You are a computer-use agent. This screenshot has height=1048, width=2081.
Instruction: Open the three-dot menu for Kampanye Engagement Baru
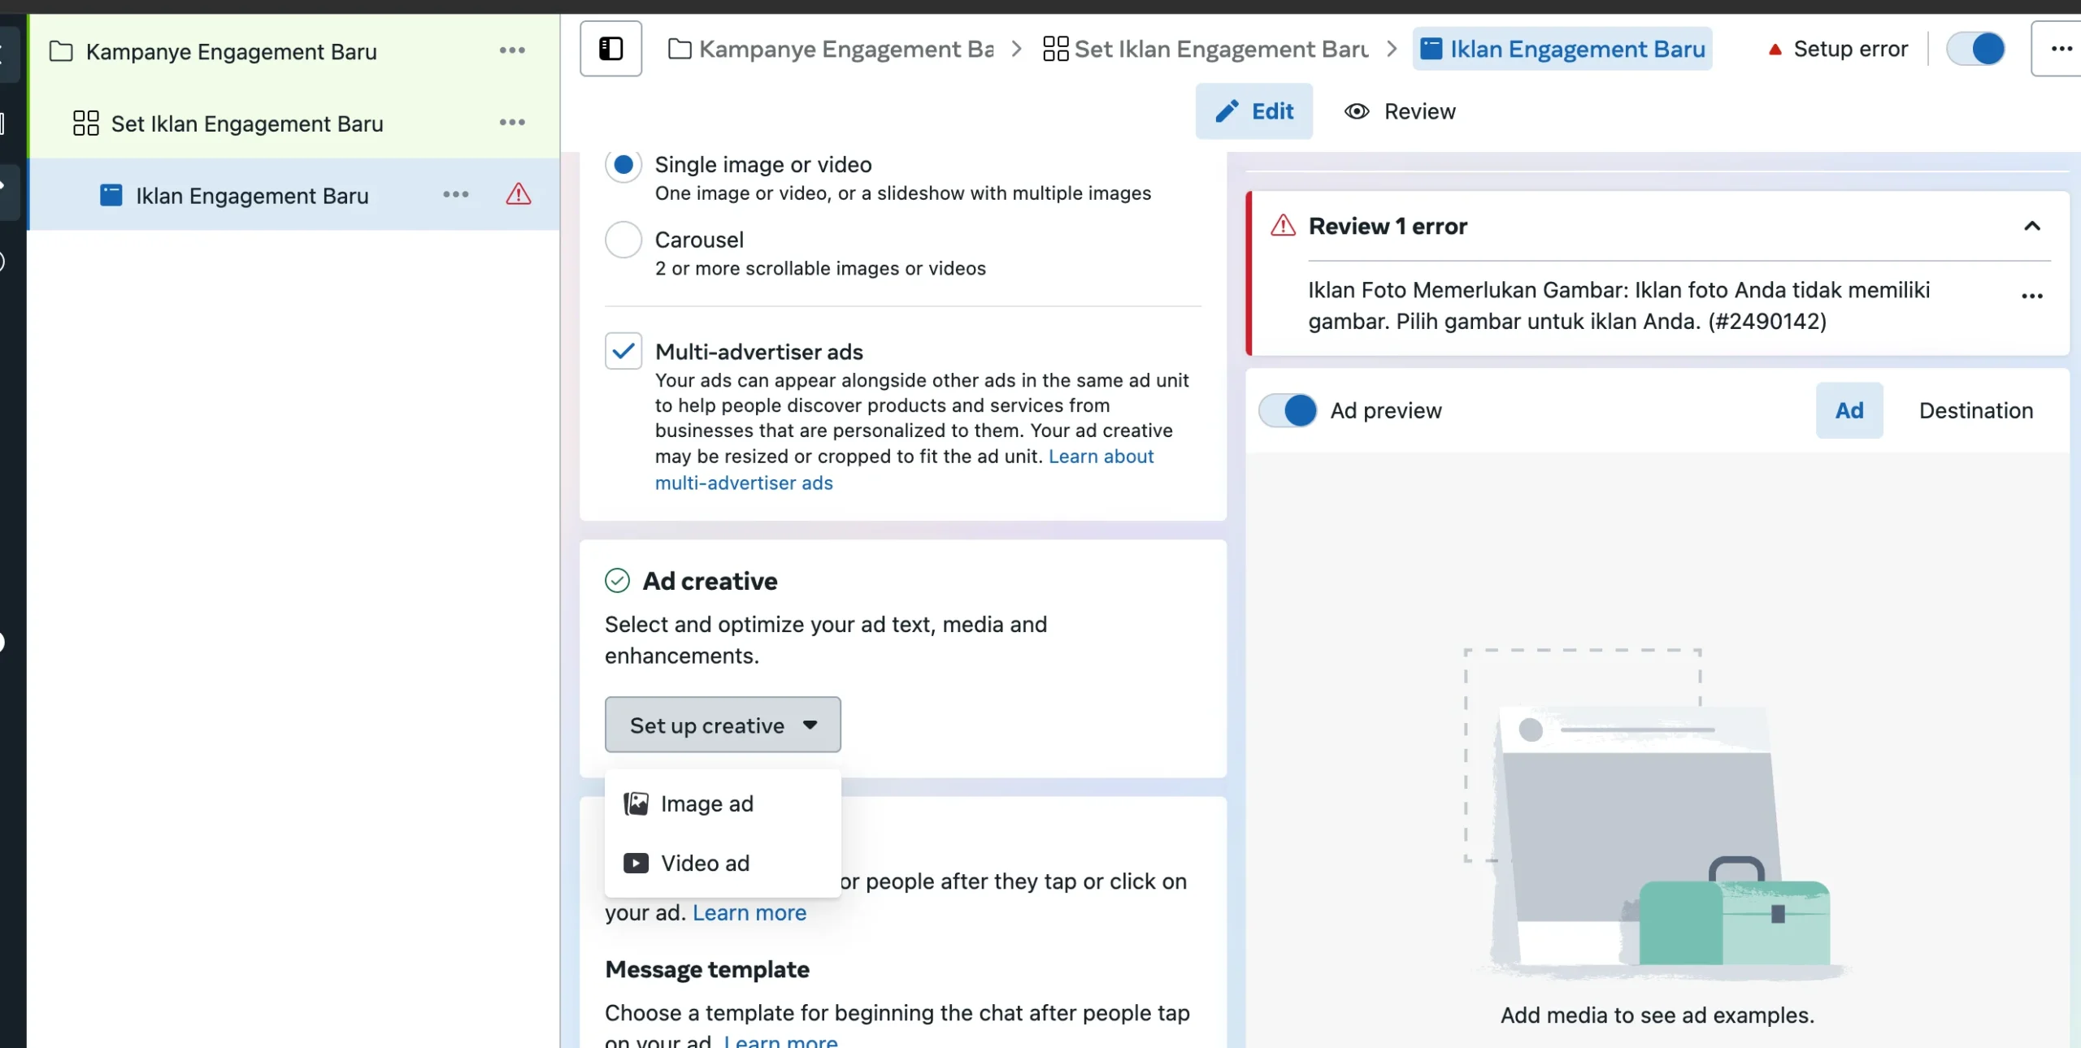pyautogui.click(x=512, y=50)
